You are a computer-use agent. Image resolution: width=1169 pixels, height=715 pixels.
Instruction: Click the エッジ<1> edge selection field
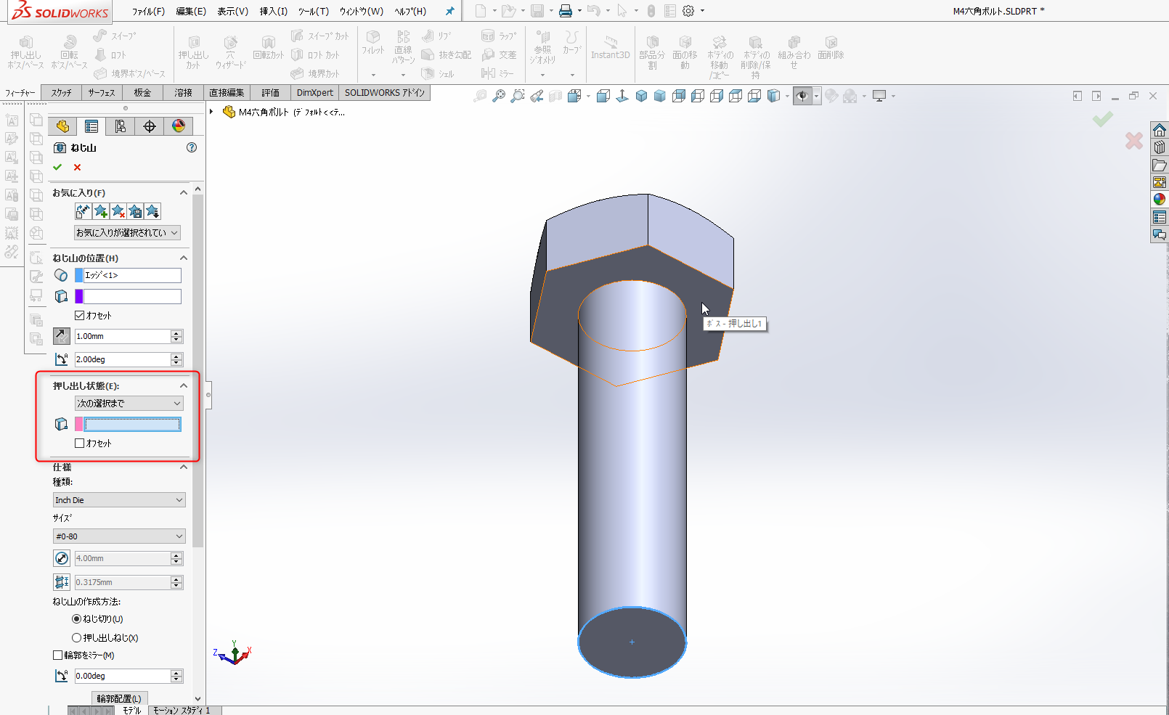tap(132, 276)
